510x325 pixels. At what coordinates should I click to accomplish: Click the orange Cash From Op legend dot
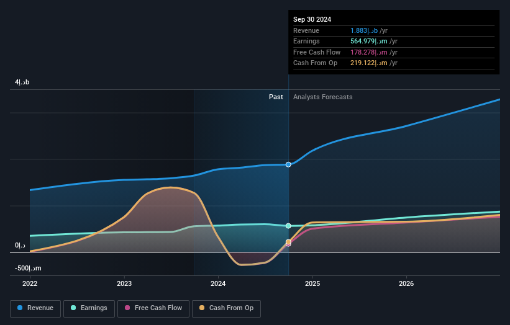203,308
